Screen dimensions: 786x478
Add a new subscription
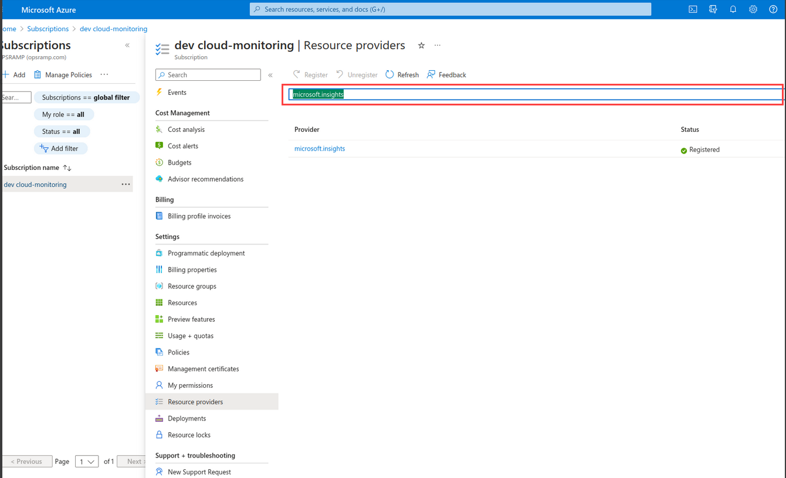14,75
